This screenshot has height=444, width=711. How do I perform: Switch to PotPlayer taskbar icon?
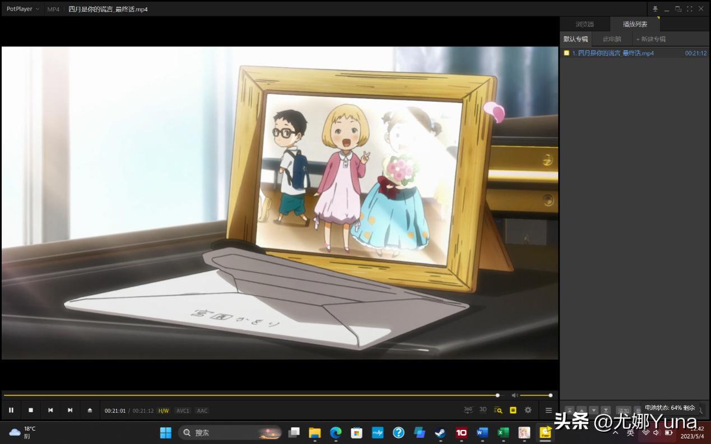coord(545,432)
